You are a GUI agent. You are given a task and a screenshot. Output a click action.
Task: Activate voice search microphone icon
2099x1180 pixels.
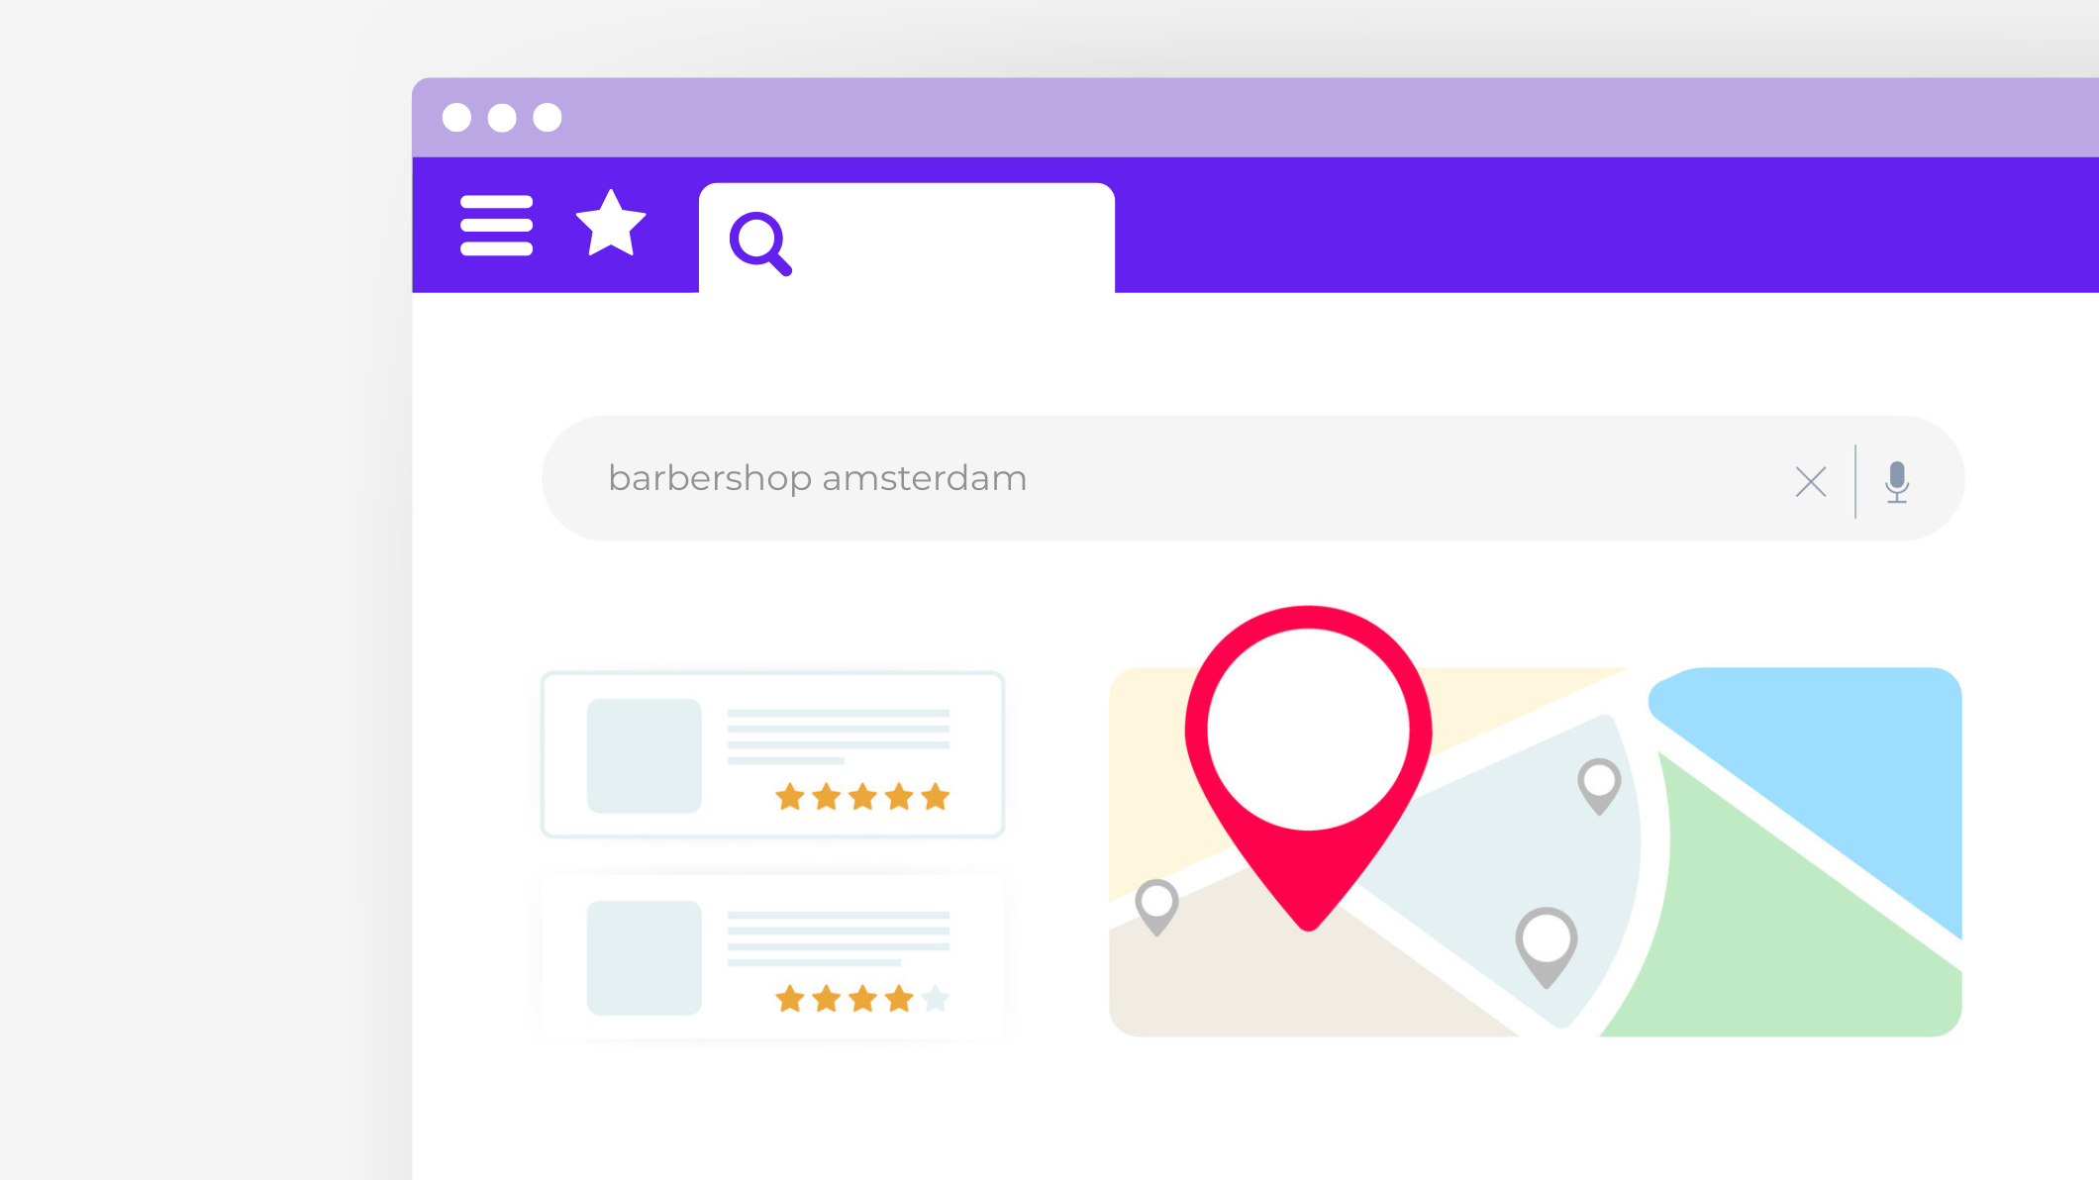(1897, 482)
